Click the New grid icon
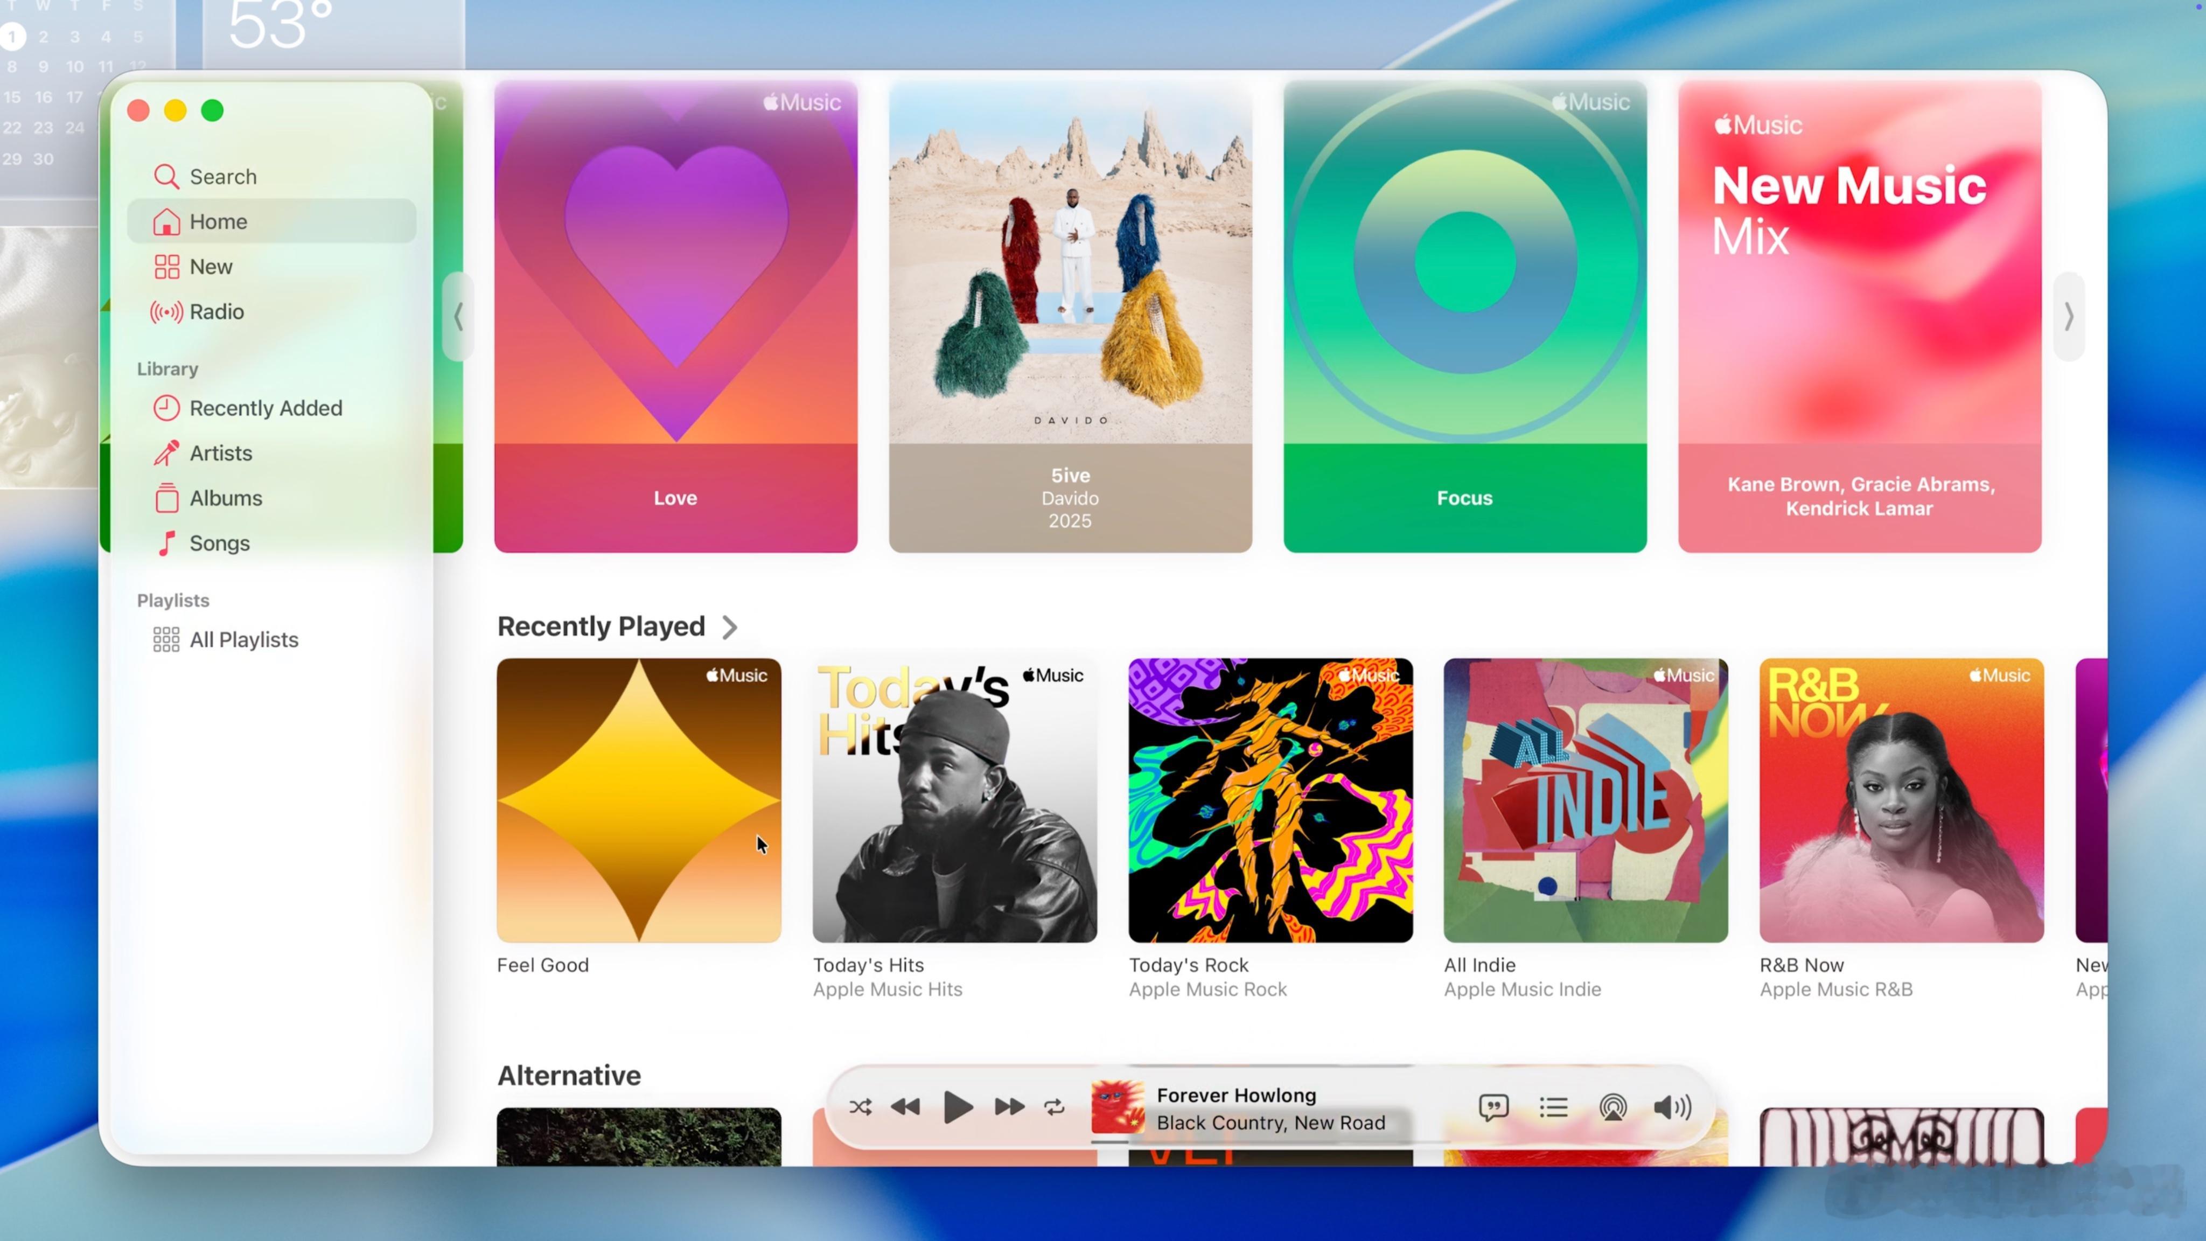 pos(166,267)
